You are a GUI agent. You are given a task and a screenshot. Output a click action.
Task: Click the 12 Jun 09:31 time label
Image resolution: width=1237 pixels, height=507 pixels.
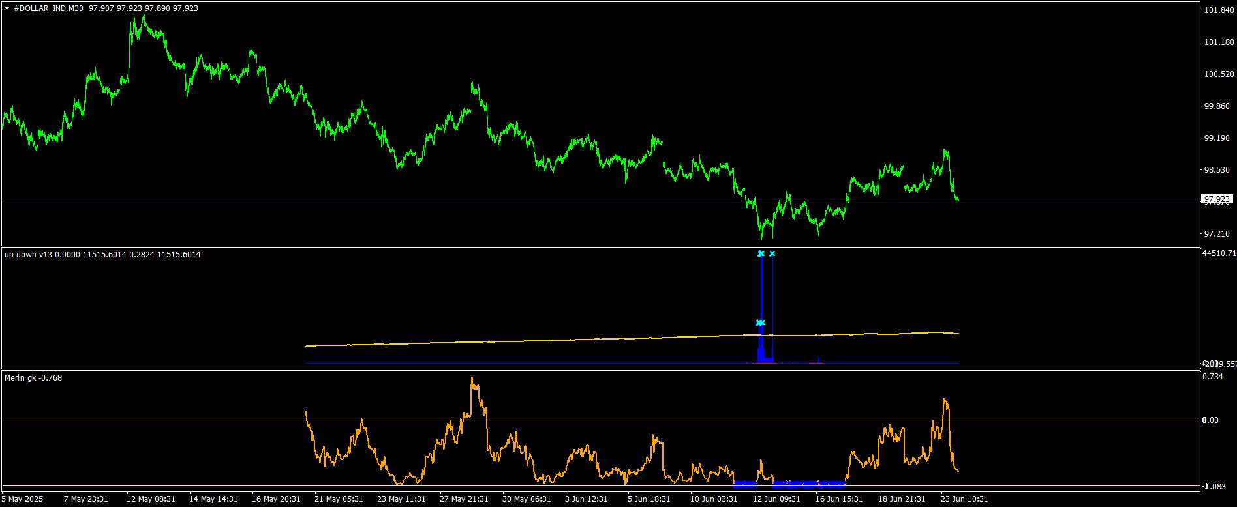click(x=776, y=499)
